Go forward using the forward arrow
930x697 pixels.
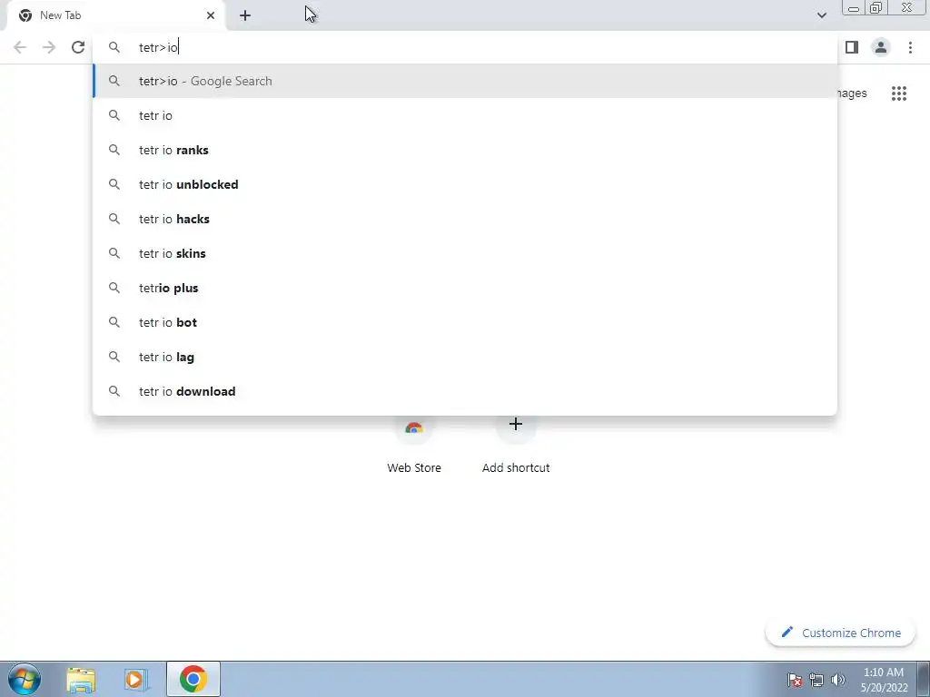(49, 47)
